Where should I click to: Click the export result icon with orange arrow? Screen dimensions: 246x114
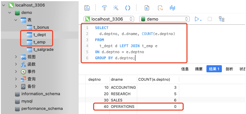click(160, 8)
